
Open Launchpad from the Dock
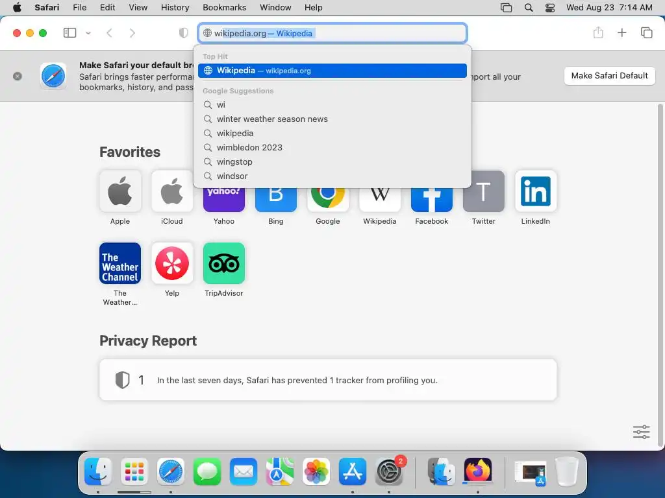click(134, 471)
